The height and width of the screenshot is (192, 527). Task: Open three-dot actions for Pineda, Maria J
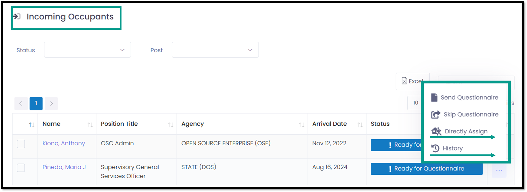499,170
